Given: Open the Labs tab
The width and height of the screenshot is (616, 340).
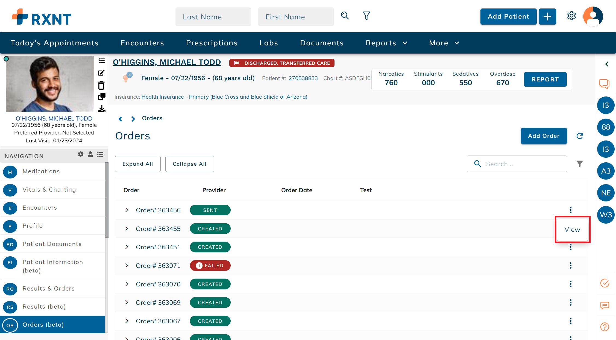Looking at the screenshot, I should [269, 43].
